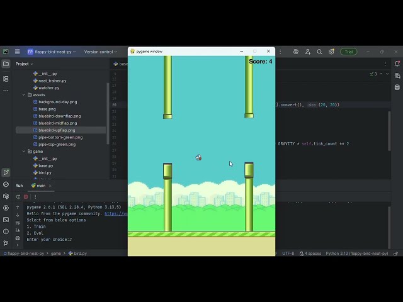
Task: Click the game breadcrumb
Action: coord(56,254)
